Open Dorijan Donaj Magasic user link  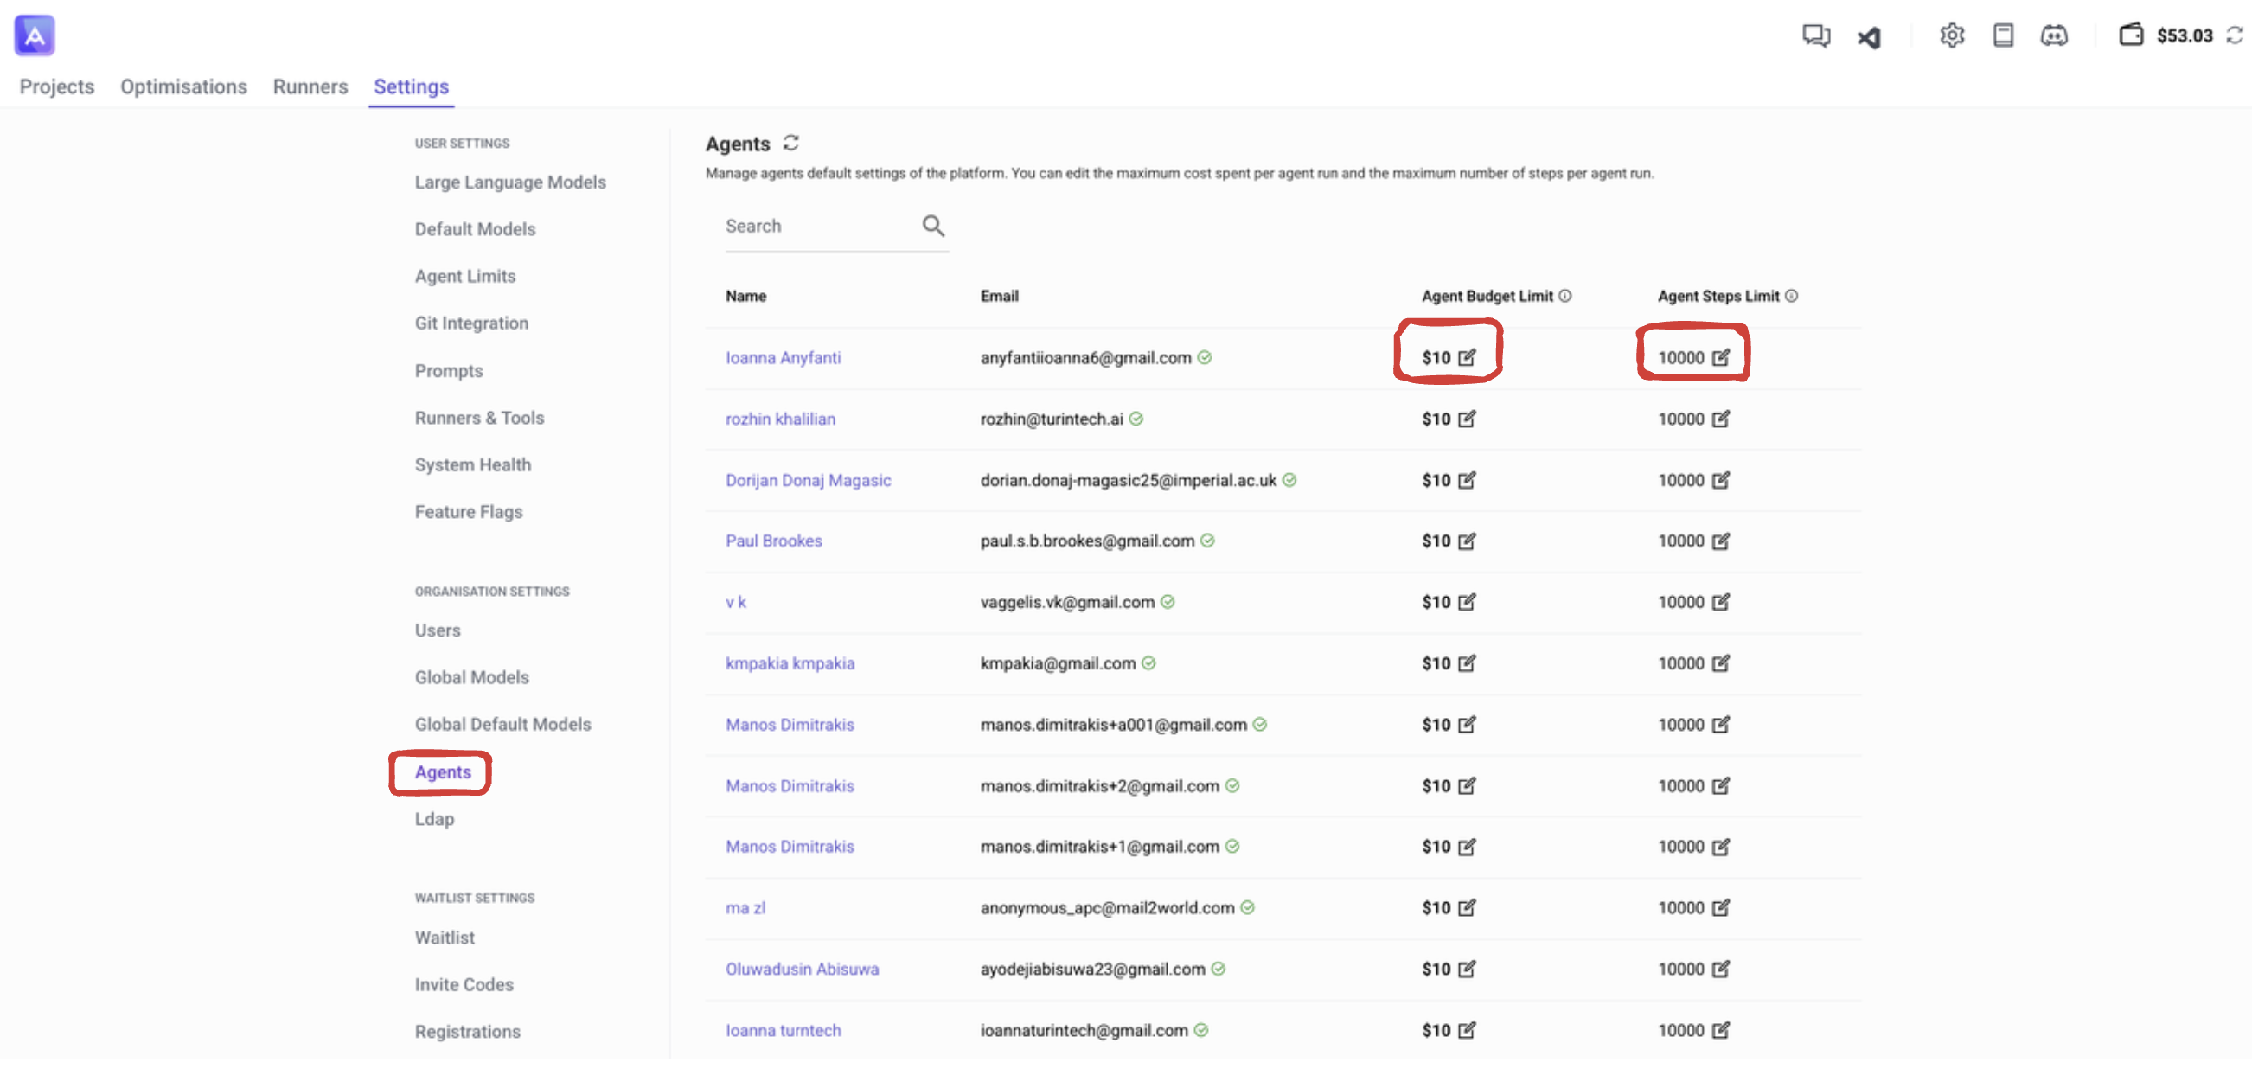[808, 480]
